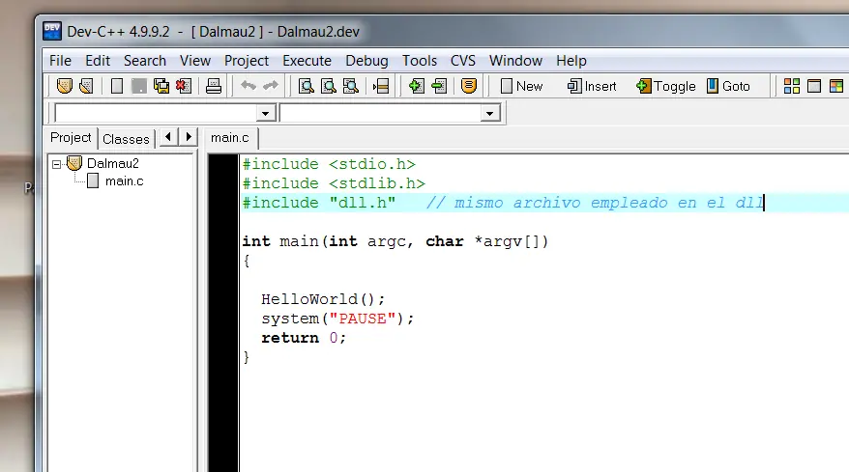Click the Save All icon
The width and height of the screenshot is (849, 472).
(x=161, y=86)
